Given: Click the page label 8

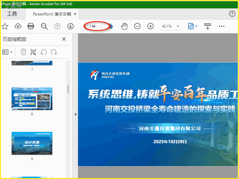Looking at the screenshot, I should coord(32,114).
